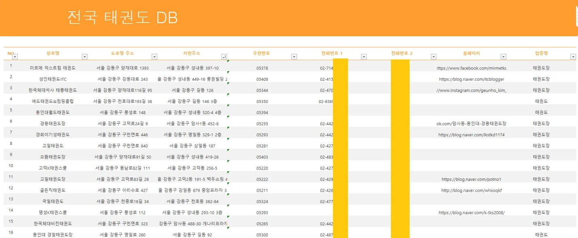Select the 지번주소 header cell
The image size is (578, 238).
(x=192, y=53)
